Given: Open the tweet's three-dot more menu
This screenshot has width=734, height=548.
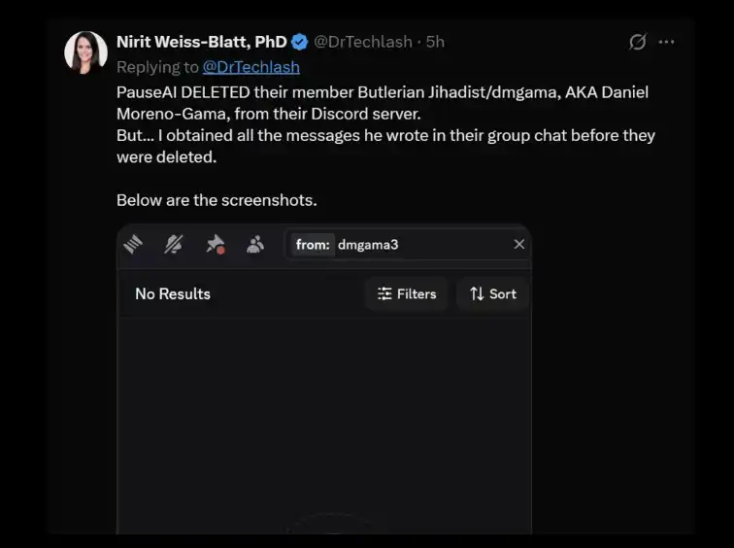Looking at the screenshot, I should click(x=667, y=42).
